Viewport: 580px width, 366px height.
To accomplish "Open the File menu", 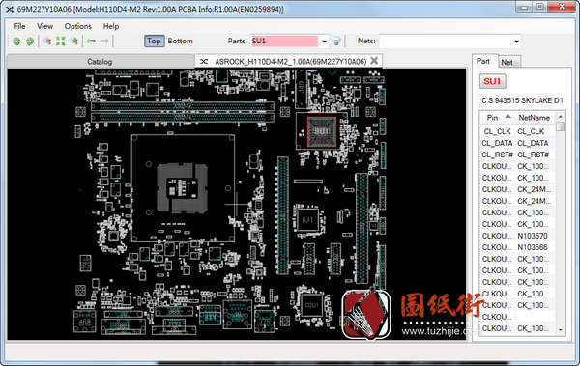I will coord(19,26).
